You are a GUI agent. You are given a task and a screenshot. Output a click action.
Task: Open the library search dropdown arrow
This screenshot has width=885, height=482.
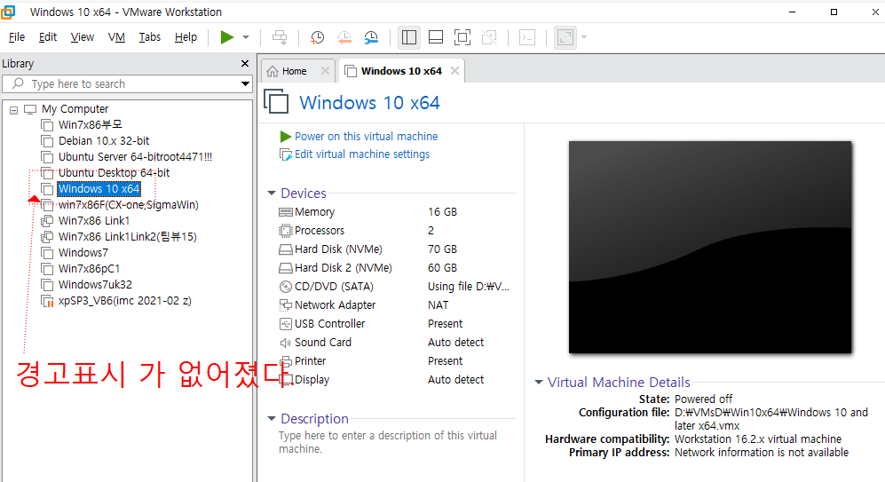pyautogui.click(x=245, y=84)
